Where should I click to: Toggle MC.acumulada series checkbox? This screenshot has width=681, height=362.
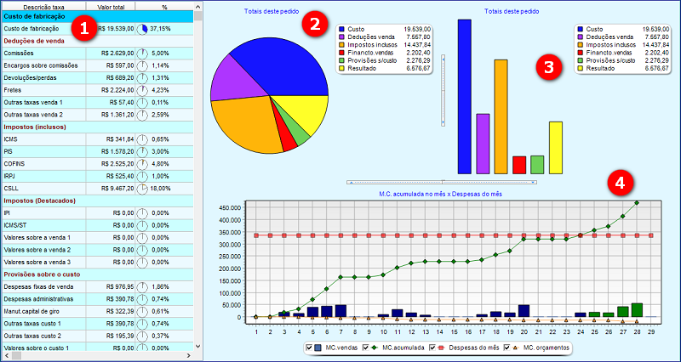[365, 348]
